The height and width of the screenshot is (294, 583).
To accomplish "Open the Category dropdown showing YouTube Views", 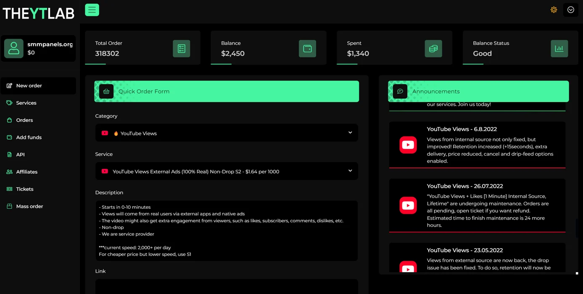I will pos(227,133).
